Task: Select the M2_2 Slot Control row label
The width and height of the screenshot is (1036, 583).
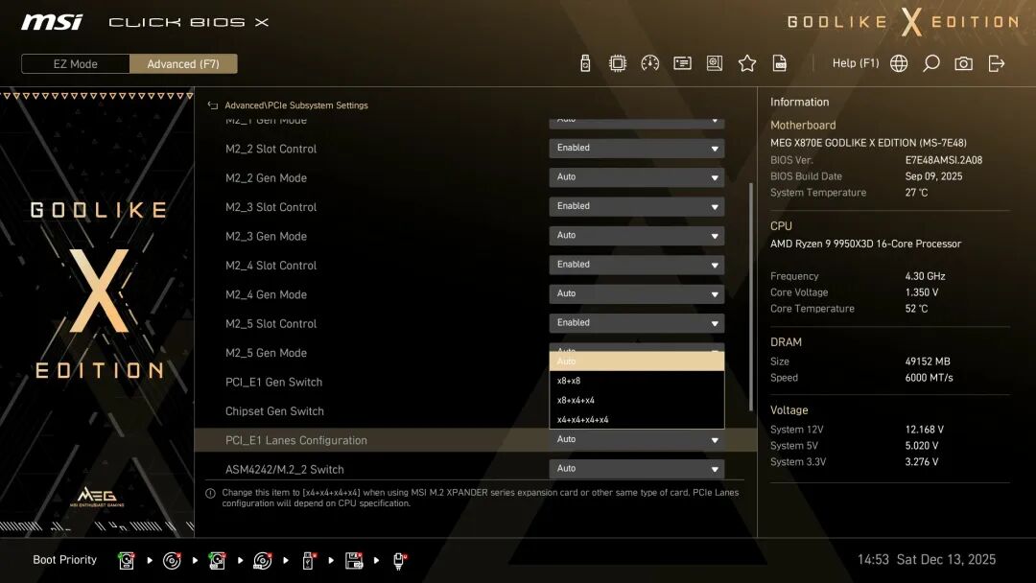Action: pos(271,150)
